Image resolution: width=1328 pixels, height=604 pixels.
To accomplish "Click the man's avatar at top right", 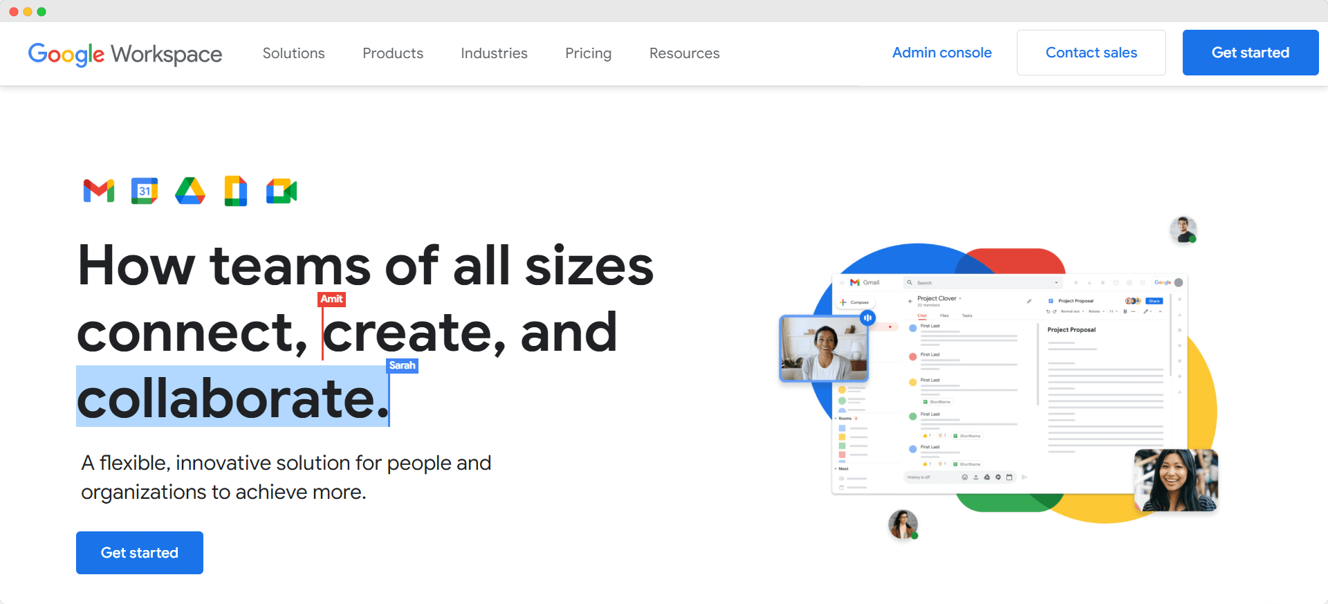I will click(x=1183, y=230).
